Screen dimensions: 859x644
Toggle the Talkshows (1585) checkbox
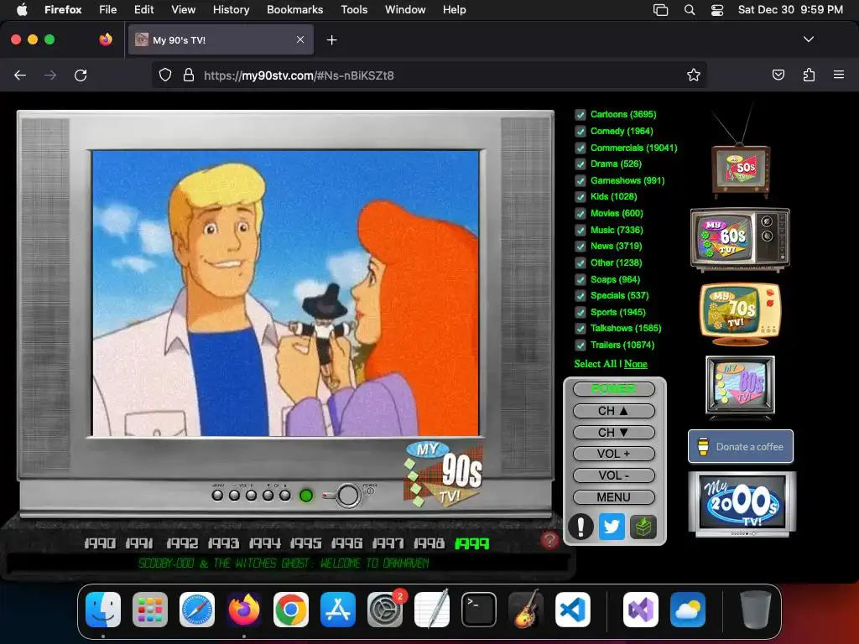tap(580, 329)
